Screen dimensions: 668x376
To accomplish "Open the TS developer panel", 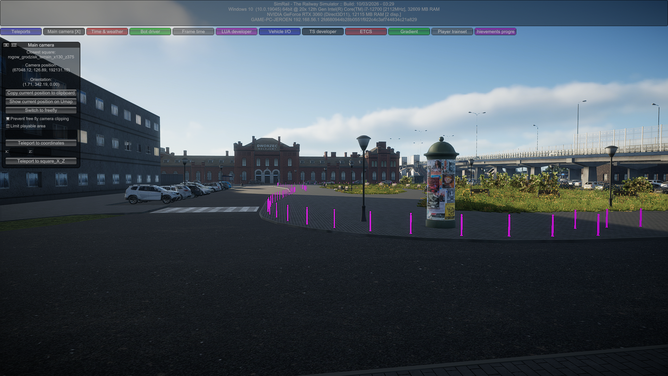I will [323, 32].
